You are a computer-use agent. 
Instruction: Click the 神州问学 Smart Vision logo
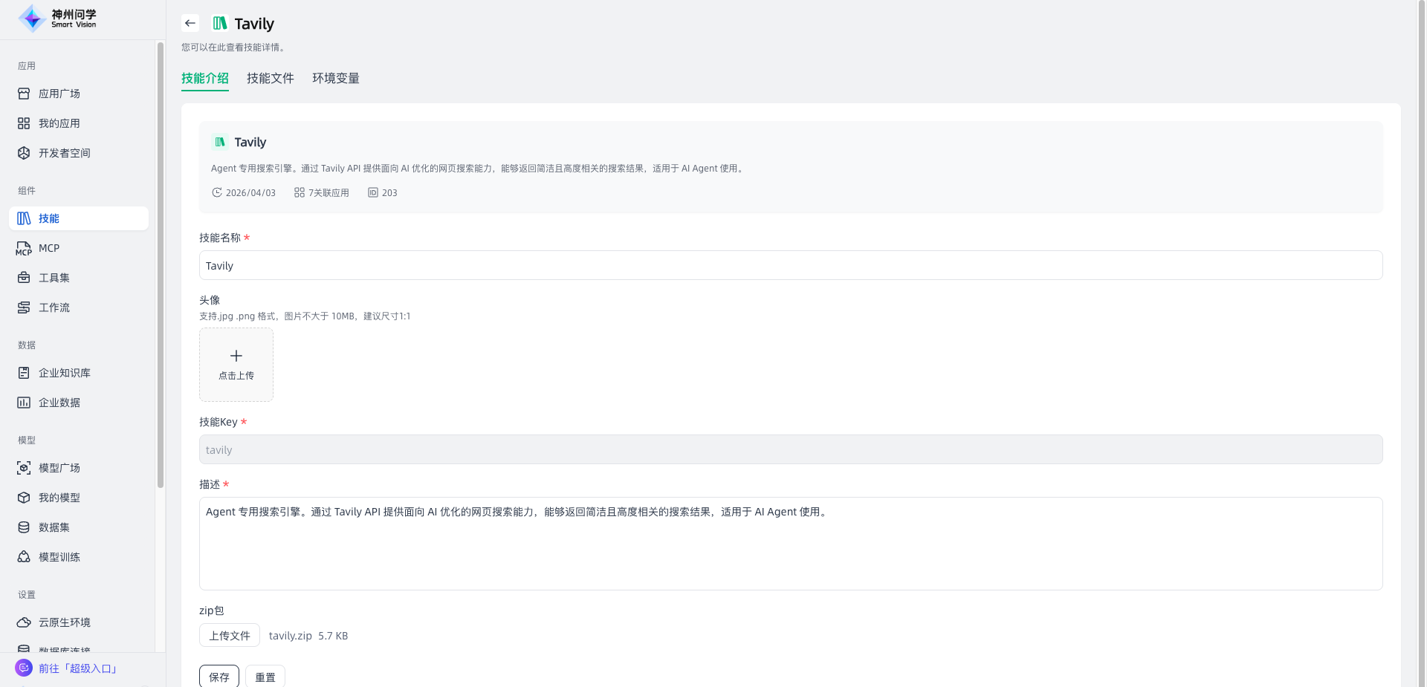tap(58, 18)
